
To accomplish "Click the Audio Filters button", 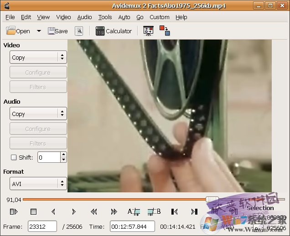I will (38, 143).
